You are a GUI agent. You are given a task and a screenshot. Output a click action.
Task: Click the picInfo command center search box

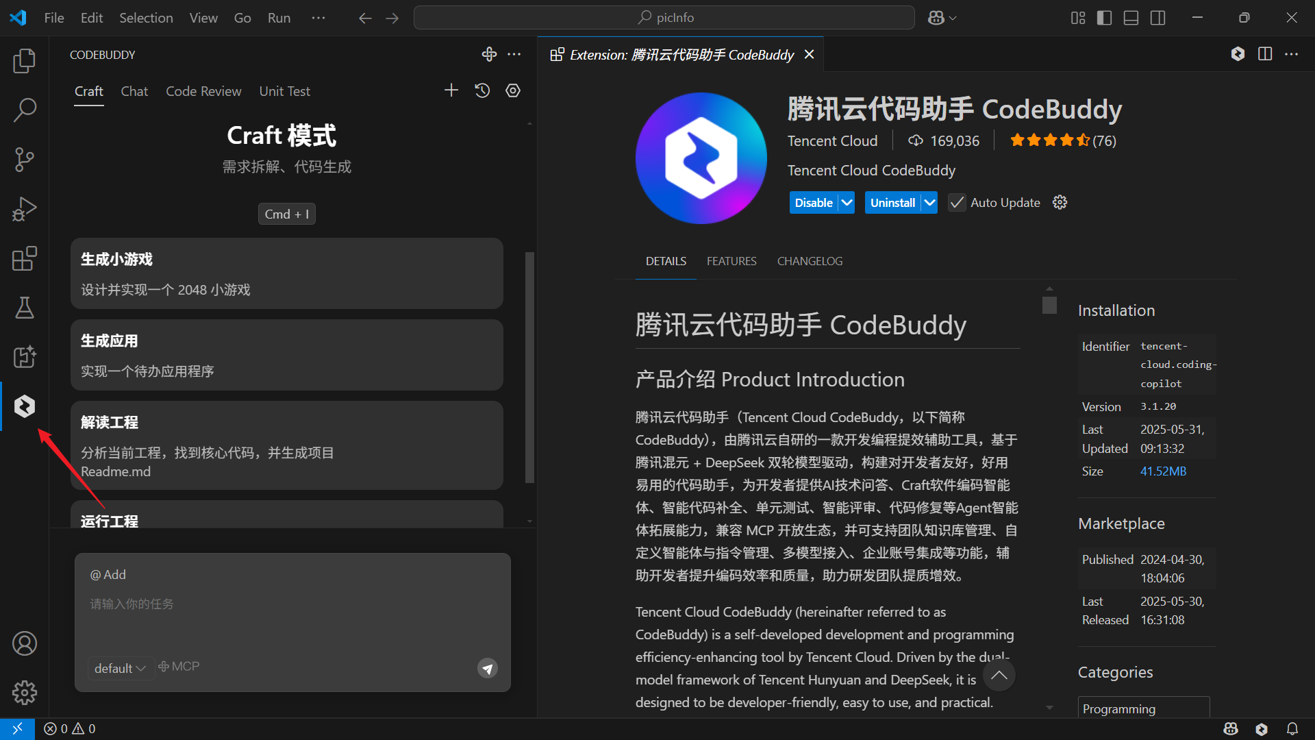[x=664, y=18]
